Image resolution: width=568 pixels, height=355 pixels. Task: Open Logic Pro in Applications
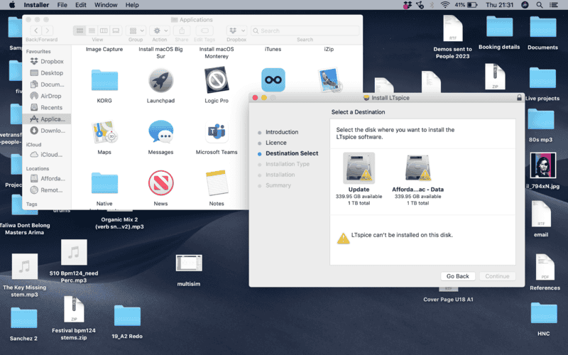pos(217,80)
